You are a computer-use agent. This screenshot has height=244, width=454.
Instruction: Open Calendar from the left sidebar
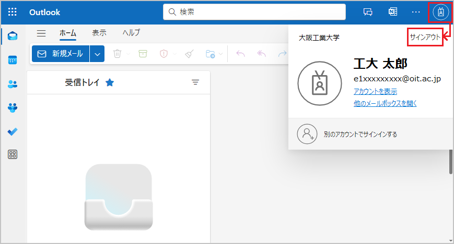pyautogui.click(x=13, y=60)
